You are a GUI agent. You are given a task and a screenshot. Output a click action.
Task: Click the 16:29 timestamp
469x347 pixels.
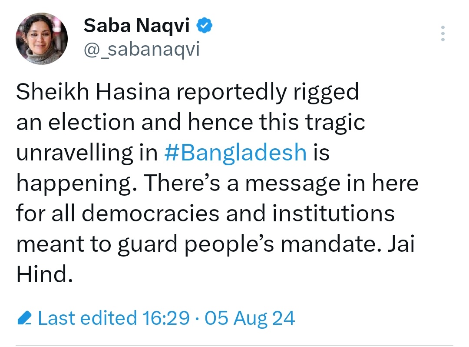click(x=166, y=319)
